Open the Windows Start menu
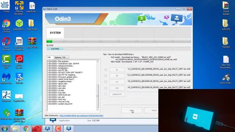Image resolution: width=235 pixels, height=132 pixels. tap(4, 129)
